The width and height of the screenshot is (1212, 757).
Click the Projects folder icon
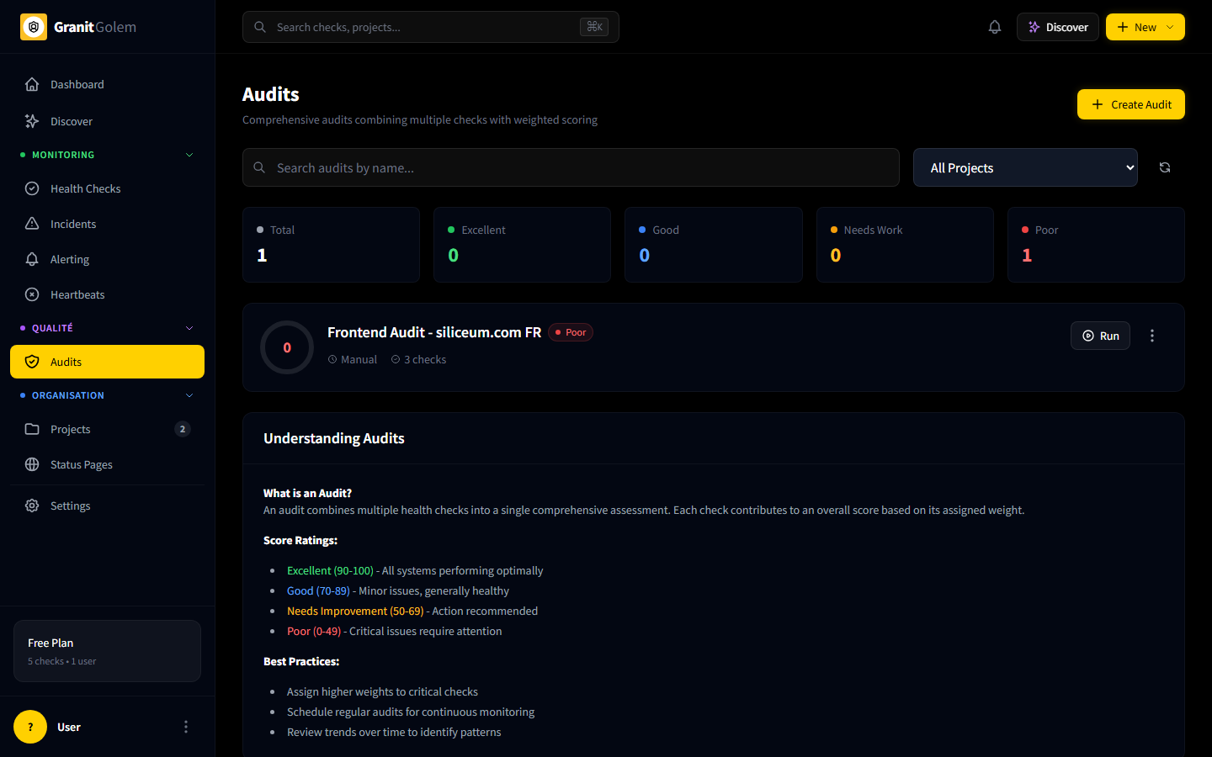[x=32, y=429]
